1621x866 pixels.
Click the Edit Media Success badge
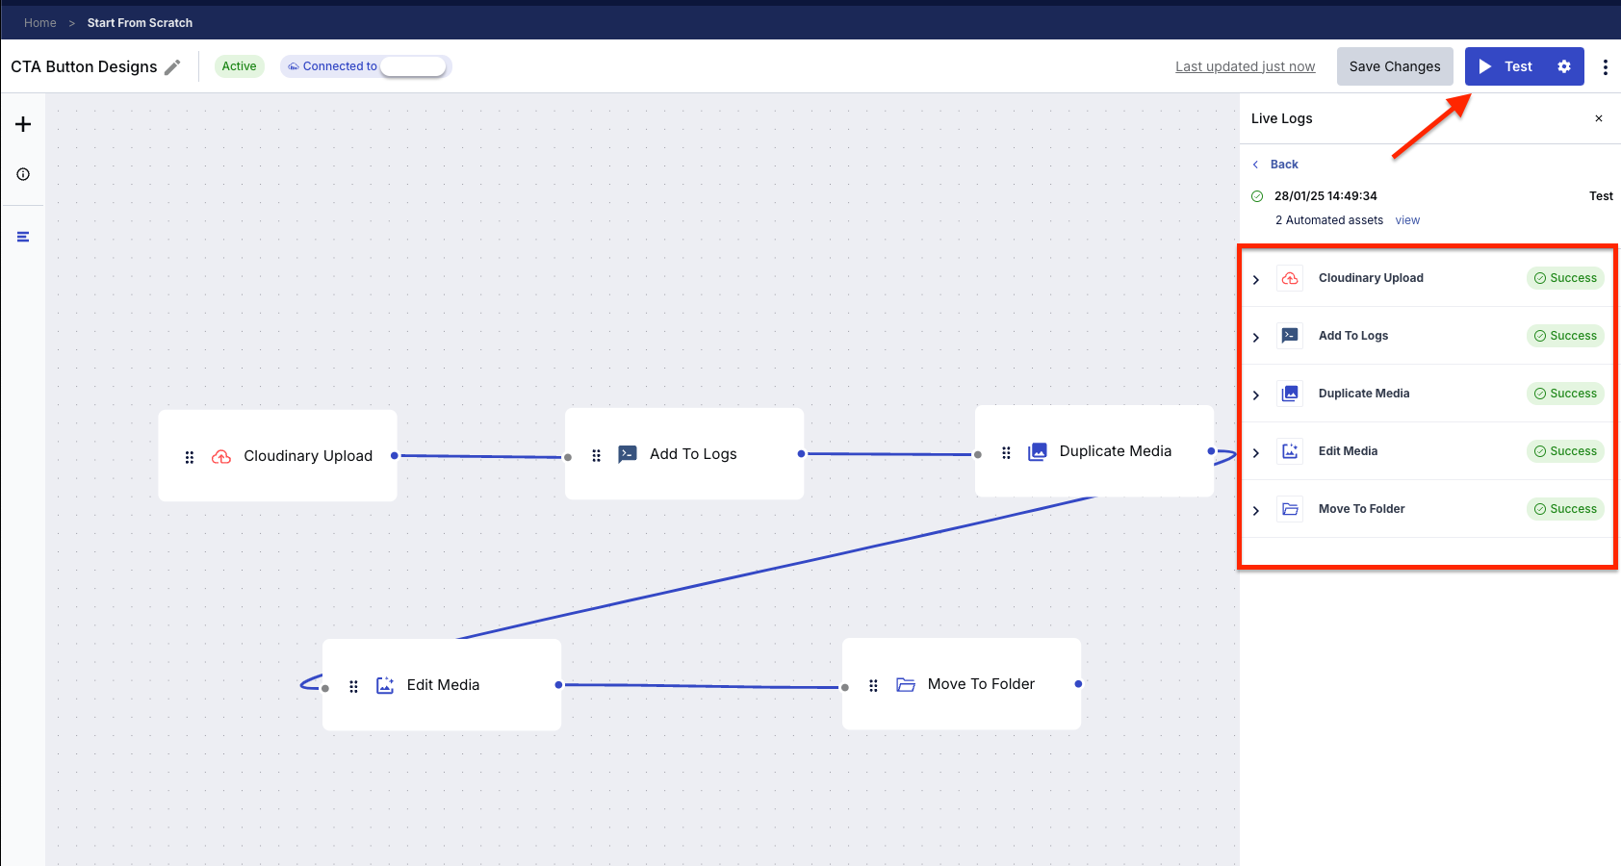click(1565, 451)
